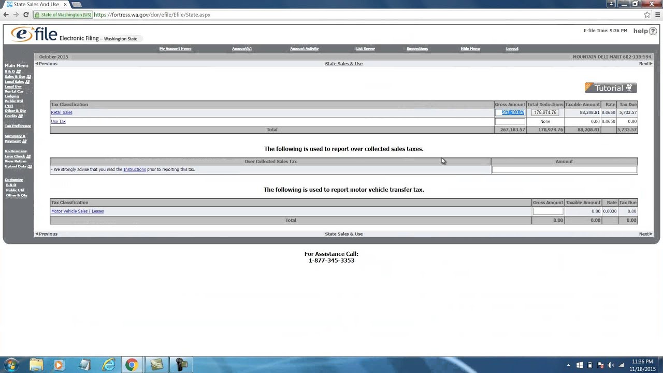Open Local Sales in the main menu
Image resolution: width=663 pixels, height=373 pixels.
(15, 82)
